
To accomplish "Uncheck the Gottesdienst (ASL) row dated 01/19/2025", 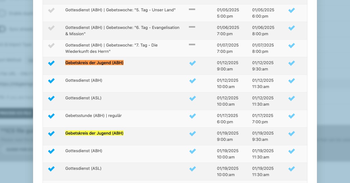I will 51,169.
